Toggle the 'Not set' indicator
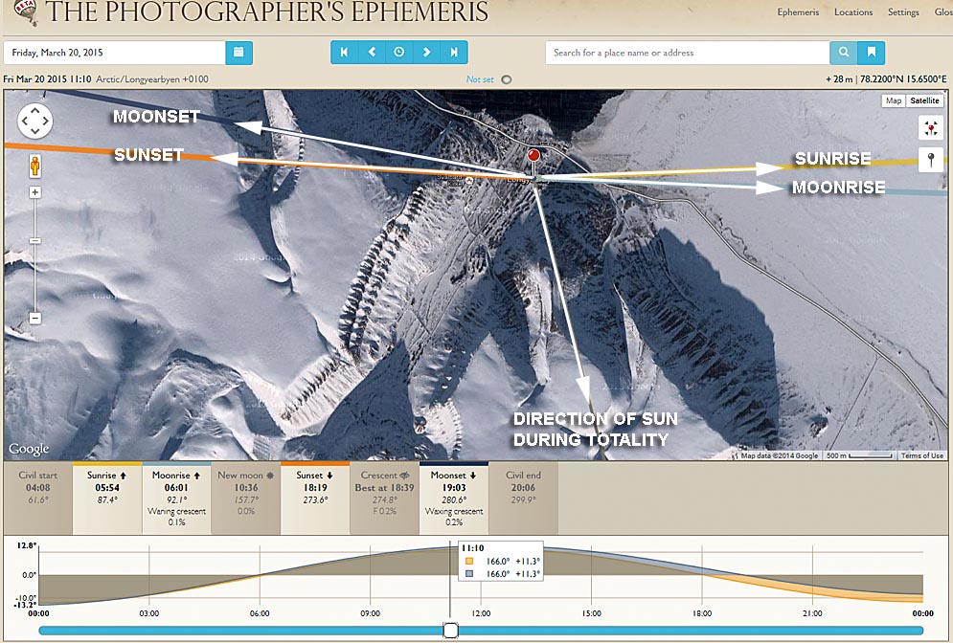Viewport: 953px width, 643px height. coord(506,79)
